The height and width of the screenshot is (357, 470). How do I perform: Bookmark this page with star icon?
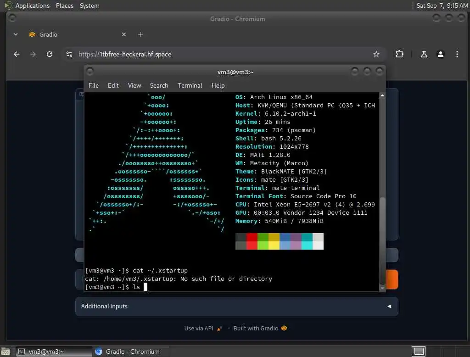[376, 54]
